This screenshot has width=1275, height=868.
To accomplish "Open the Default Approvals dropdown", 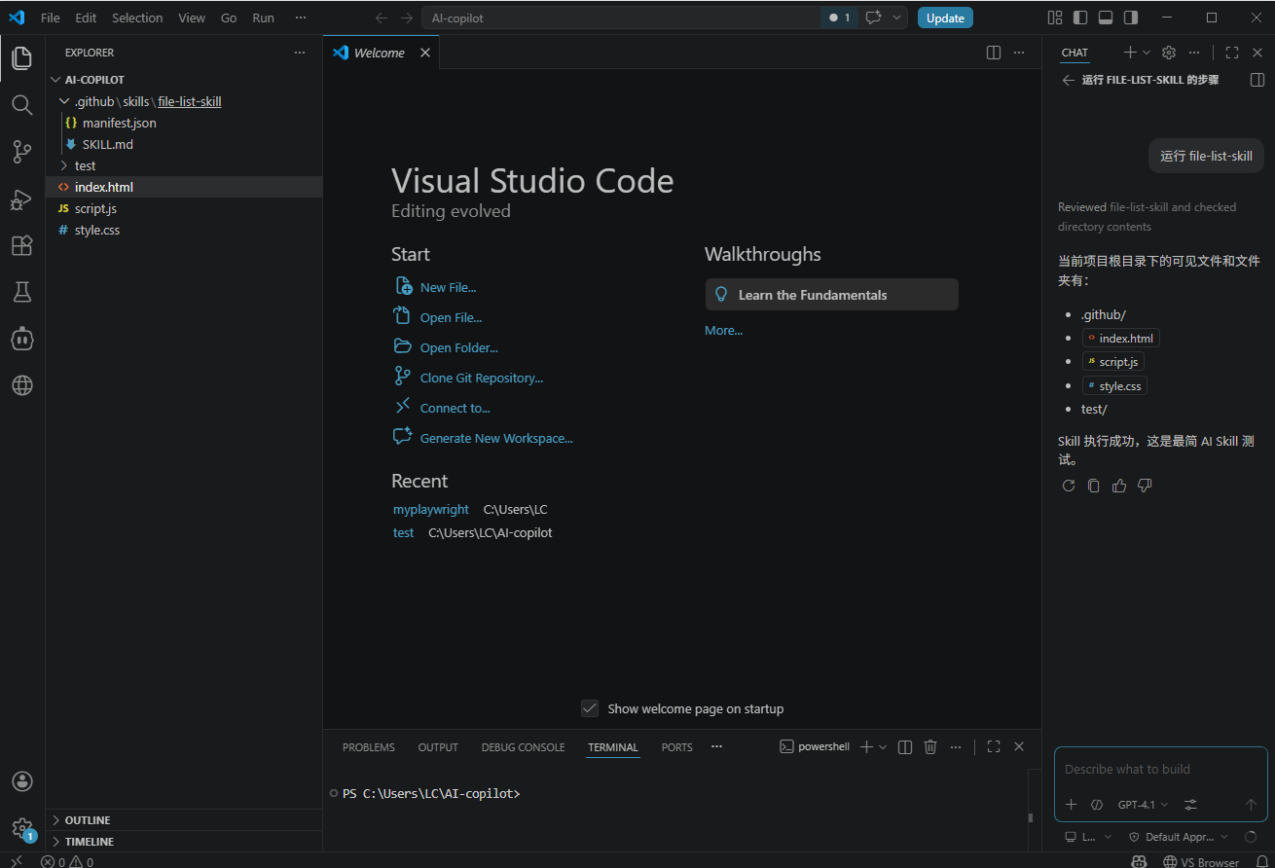I will 1179,837.
